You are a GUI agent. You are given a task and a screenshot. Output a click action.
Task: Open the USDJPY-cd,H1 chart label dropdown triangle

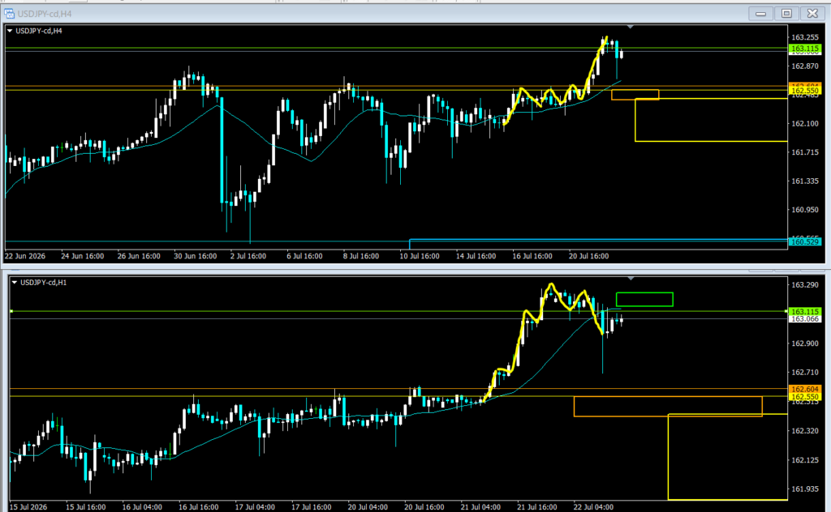[15, 283]
